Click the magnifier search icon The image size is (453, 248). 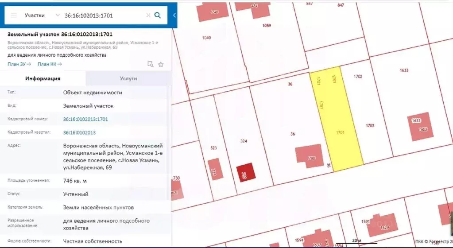pyautogui.click(x=158, y=15)
